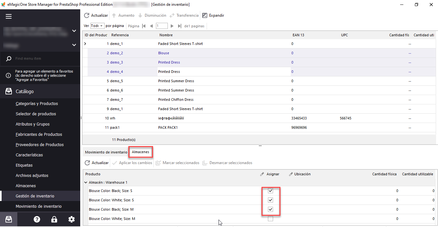Viewport: 438px width, 227px height.
Task: Open Movimiento de inventario sidebar item
Action: click(x=39, y=206)
